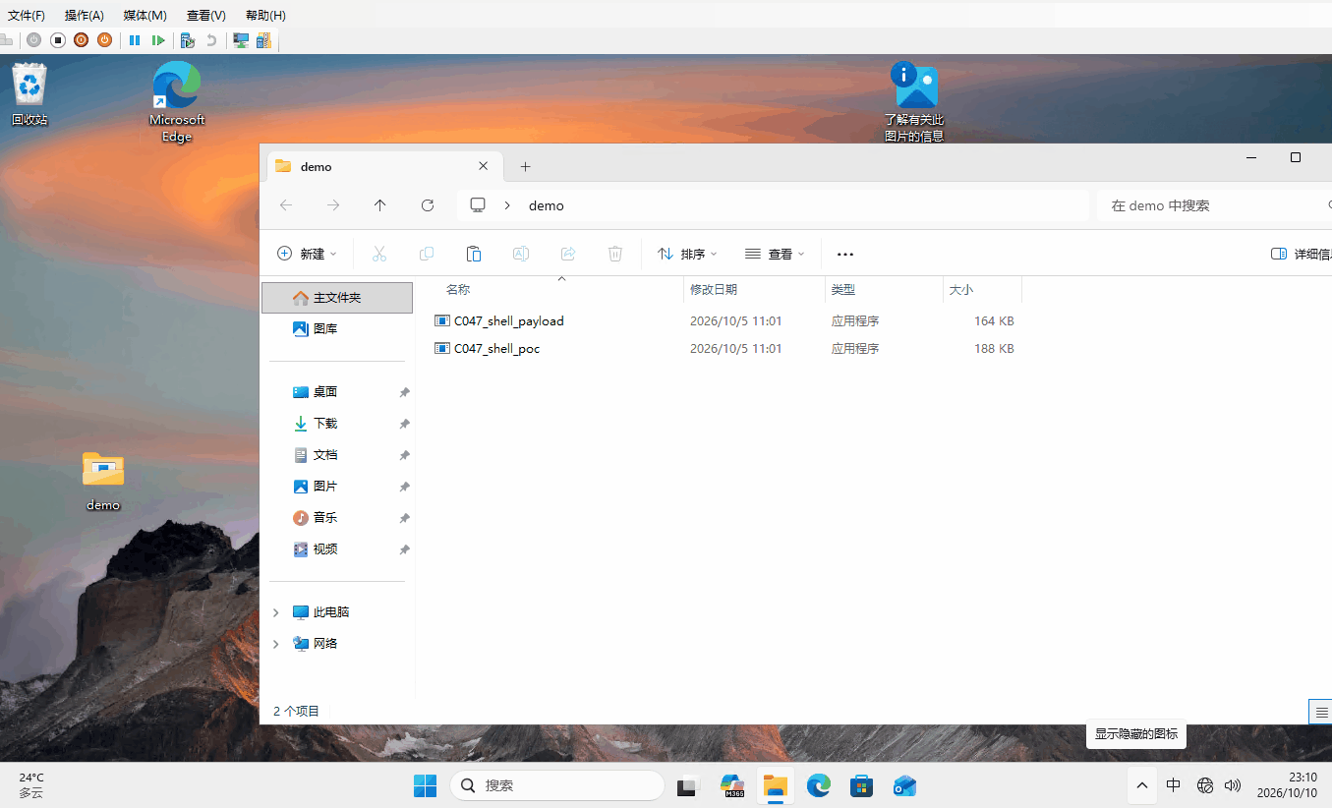Open the 查看 (View) dropdown in Explorer
Viewport: 1332px width, 808px height.
click(x=775, y=254)
